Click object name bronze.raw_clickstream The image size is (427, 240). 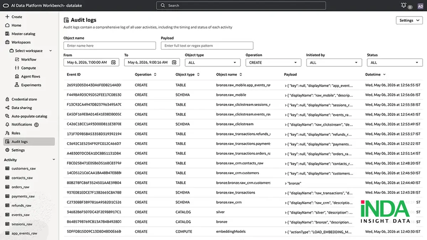point(235,124)
